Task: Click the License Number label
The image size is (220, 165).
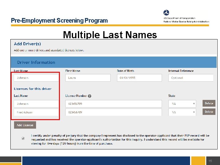Action: click(76, 96)
